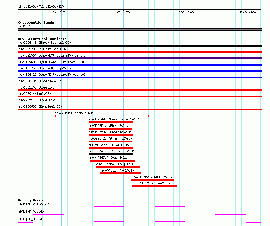Open nsv4322564 (gnomADStructuralVariants) variant label
Screen dimensions: 270x226
point(52,55)
